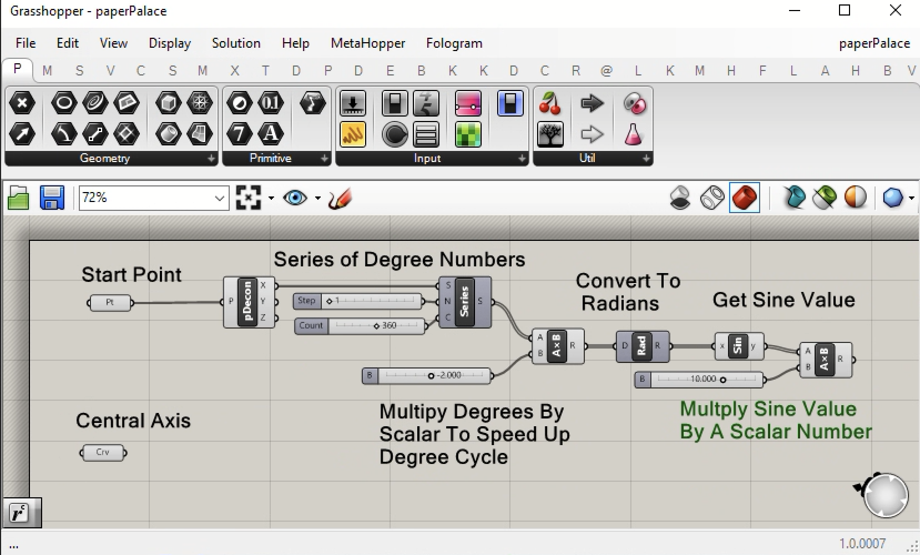This screenshot has width=920, height=555.
Task: Select the Text A parameter icon
Action: pyautogui.click(x=271, y=134)
